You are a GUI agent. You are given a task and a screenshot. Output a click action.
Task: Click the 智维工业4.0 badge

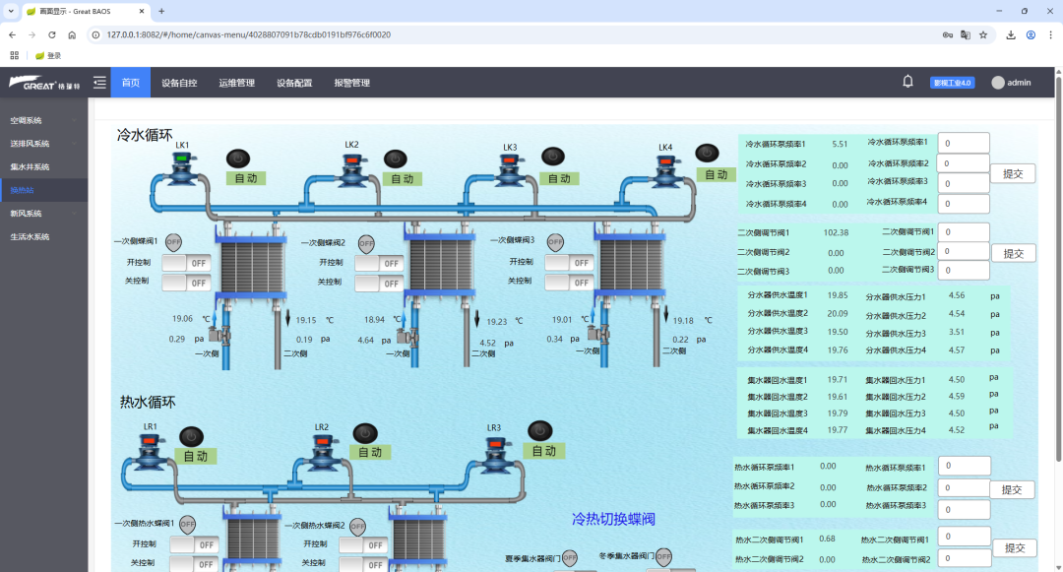[951, 83]
